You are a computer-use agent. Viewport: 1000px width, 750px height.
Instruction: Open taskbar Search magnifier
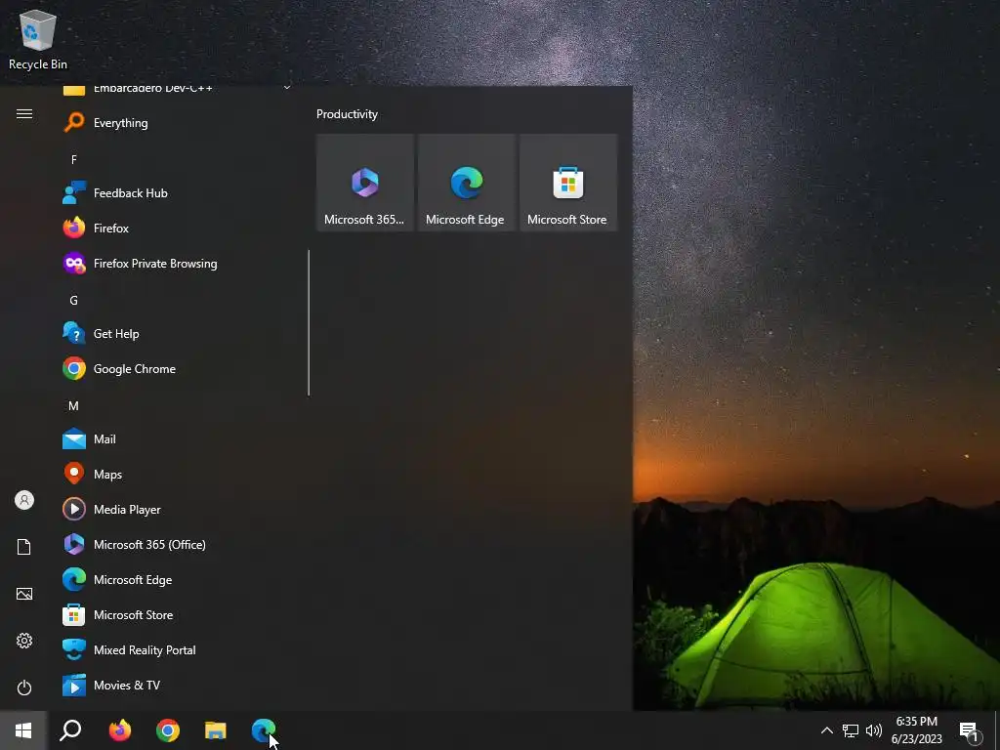pyautogui.click(x=70, y=730)
